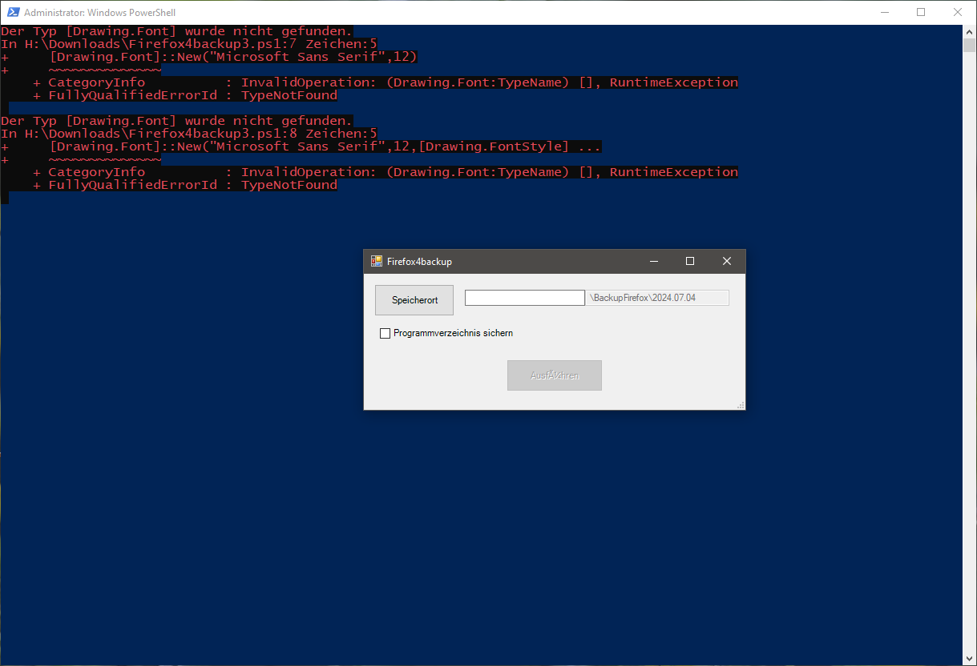977x666 pixels.
Task: Focus the empty path input field
Action: tap(525, 298)
